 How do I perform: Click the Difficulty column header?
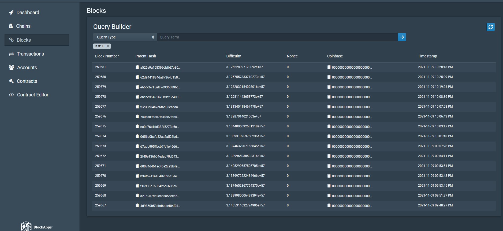[x=233, y=56]
